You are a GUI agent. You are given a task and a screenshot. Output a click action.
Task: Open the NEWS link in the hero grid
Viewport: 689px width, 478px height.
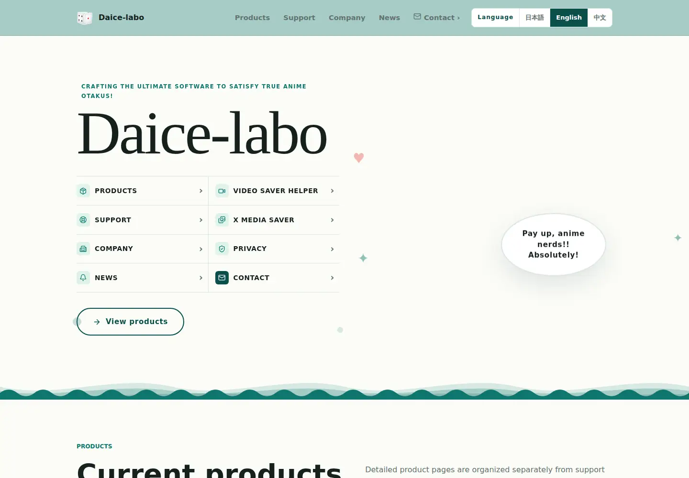142,278
